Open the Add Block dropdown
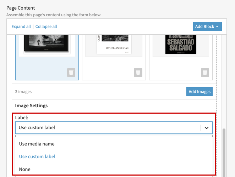The width and height of the screenshot is (235, 177). [207, 27]
